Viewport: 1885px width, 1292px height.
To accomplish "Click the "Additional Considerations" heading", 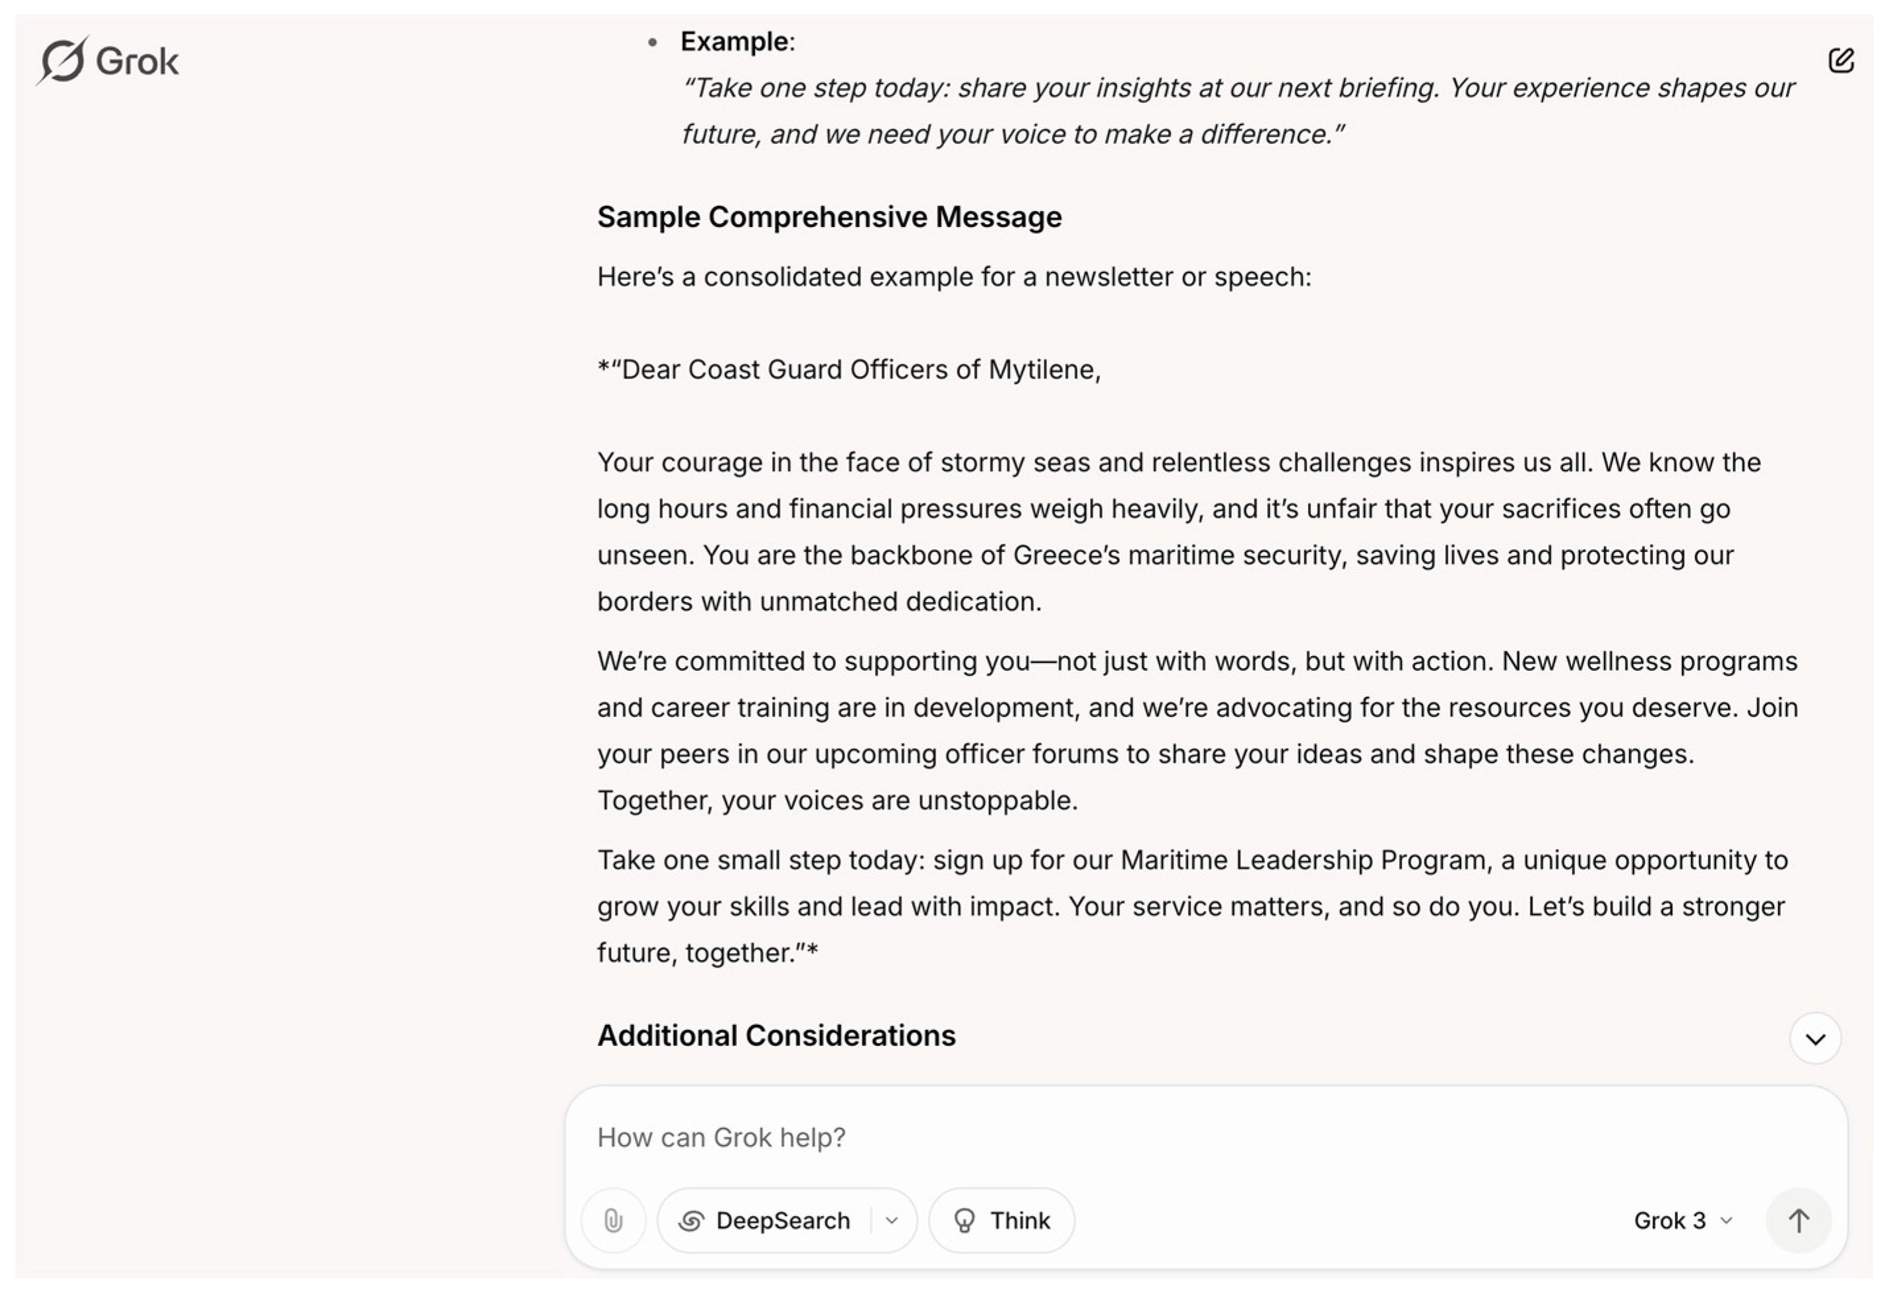I will [x=776, y=1035].
